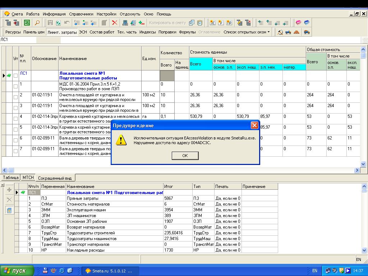Click the 'Пуск' Start button
This screenshot has height=276, width=368.
(x=17, y=271)
